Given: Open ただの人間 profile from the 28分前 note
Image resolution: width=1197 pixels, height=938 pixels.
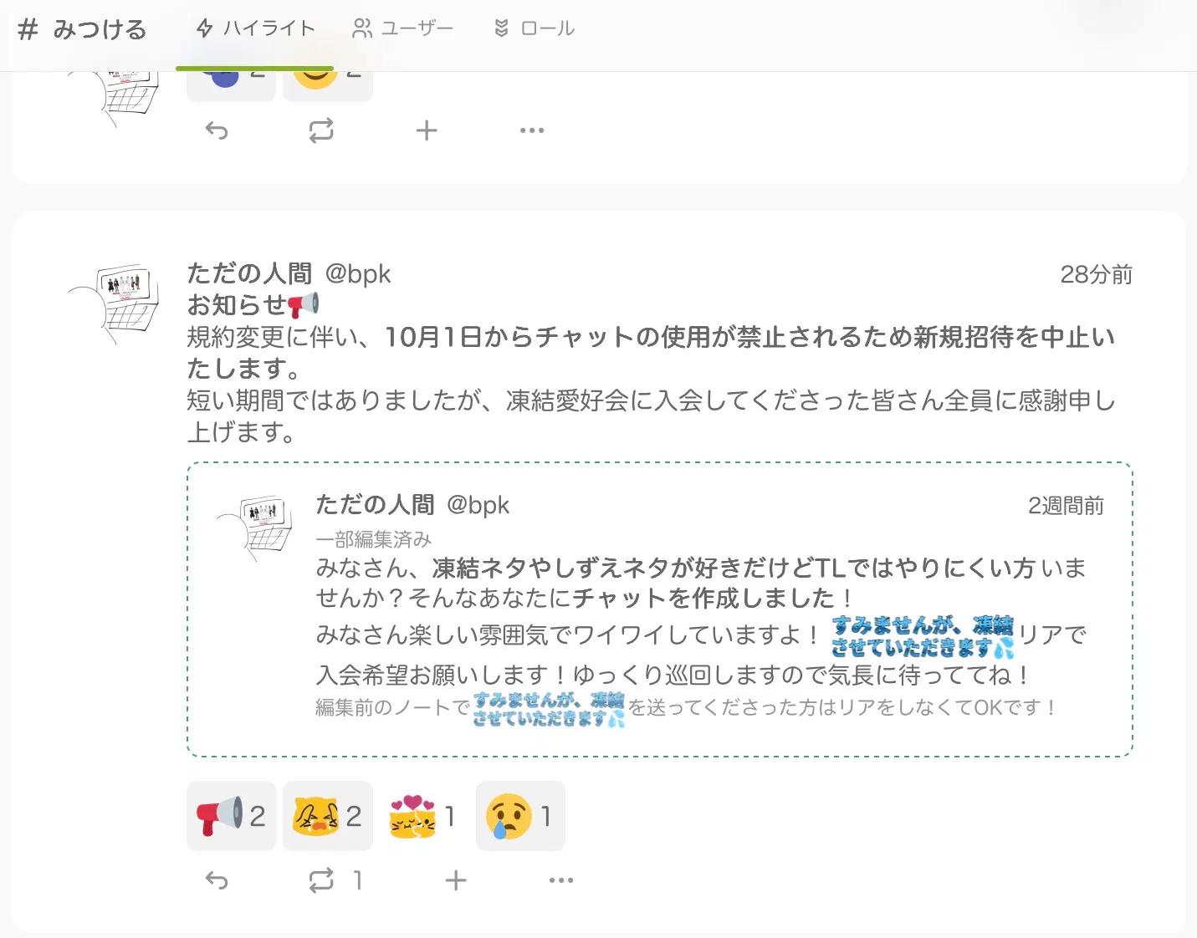Looking at the screenshot, I should (249, 273).
